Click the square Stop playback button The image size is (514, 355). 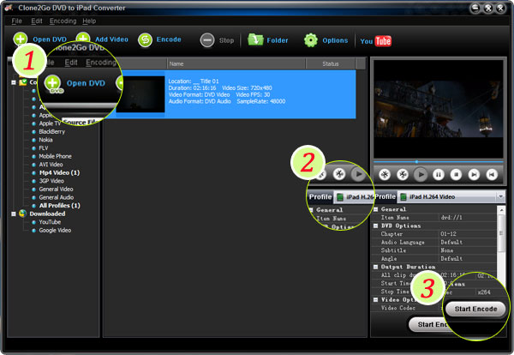coord(456,175)
